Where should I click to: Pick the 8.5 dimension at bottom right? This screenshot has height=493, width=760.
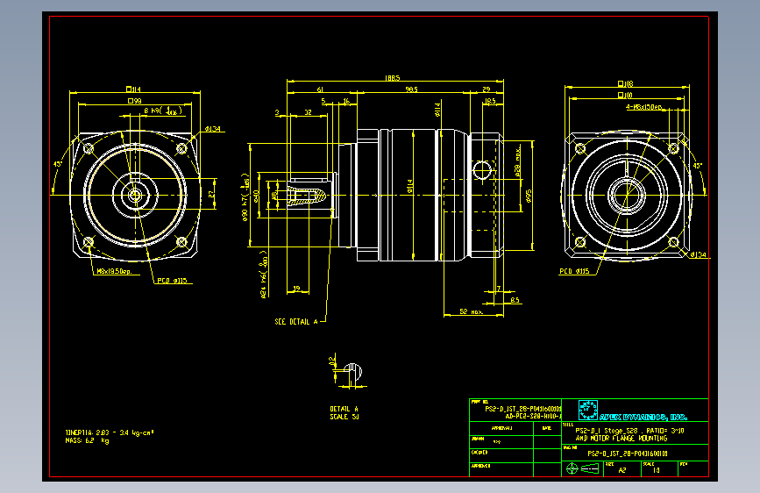pyautogui.click(x=515, y=300)
